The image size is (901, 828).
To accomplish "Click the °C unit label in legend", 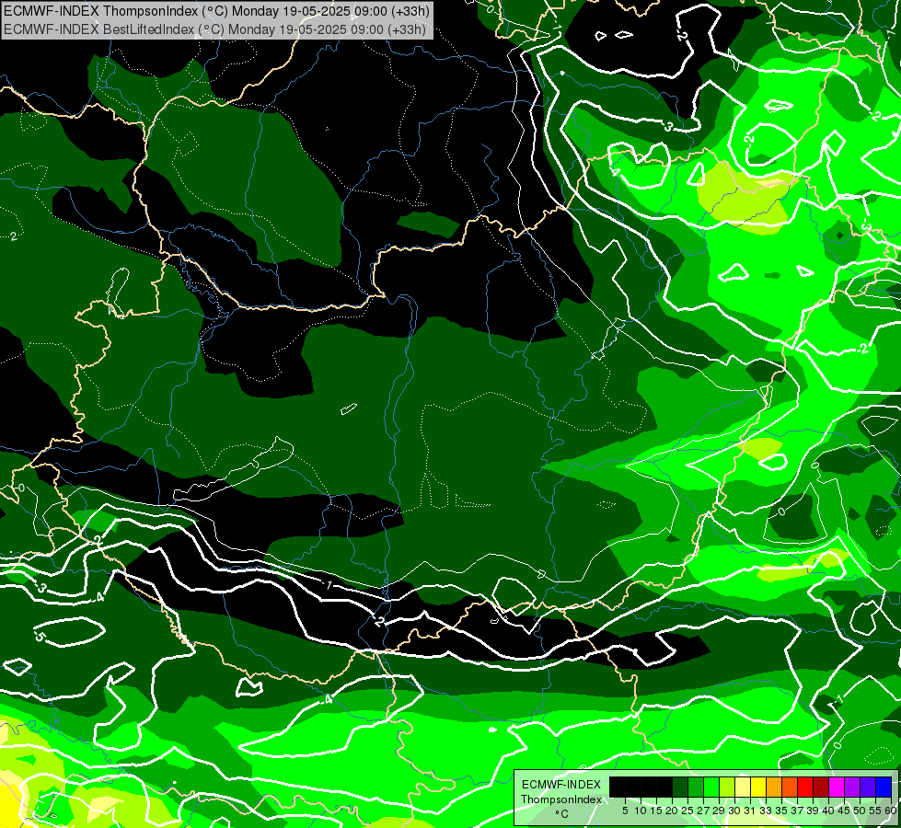I will 562,814.
